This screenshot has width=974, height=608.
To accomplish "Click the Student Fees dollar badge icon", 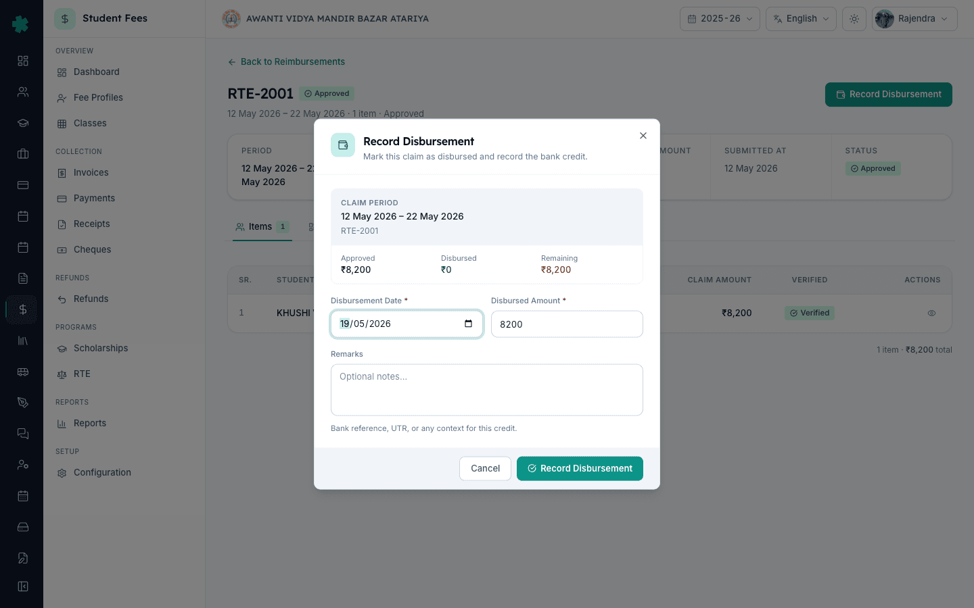I will tap(65, 19).
